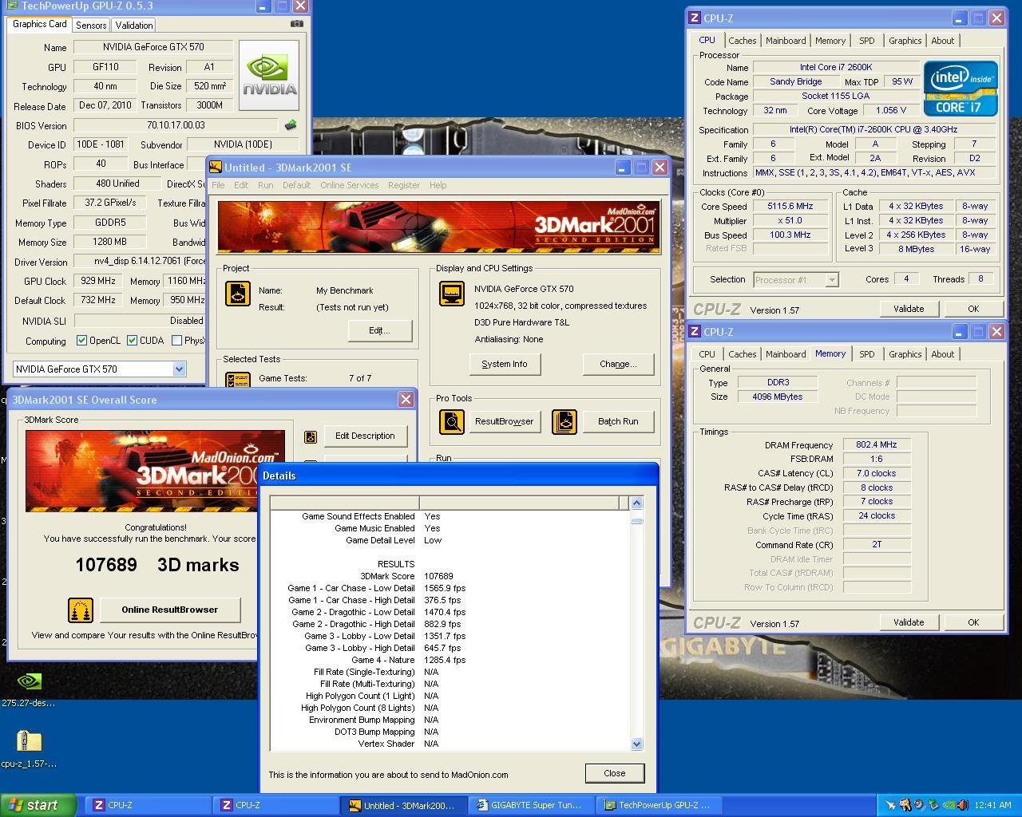
Task: Click Details list scroll down arrow
Action: click(636, 744)
